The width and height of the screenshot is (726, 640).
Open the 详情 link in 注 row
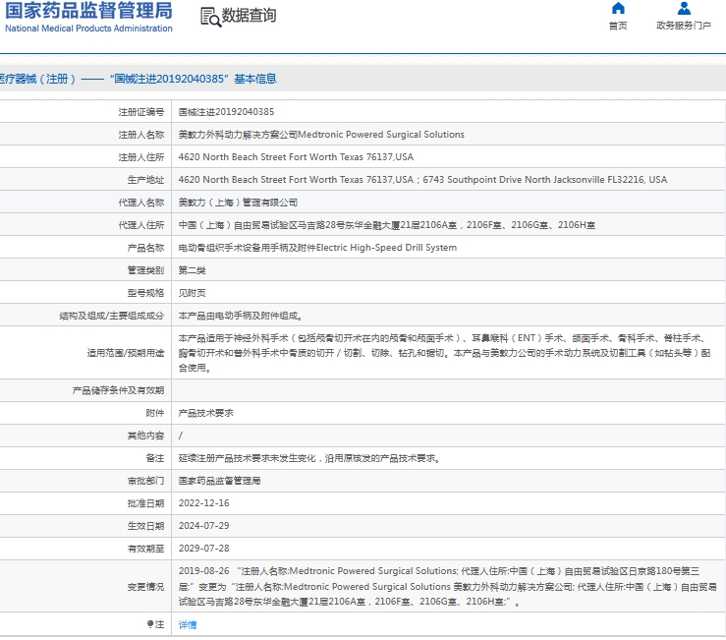tap(188, 624)
